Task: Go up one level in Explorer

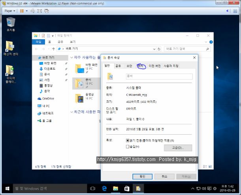Action: click(x=53, y=49)
